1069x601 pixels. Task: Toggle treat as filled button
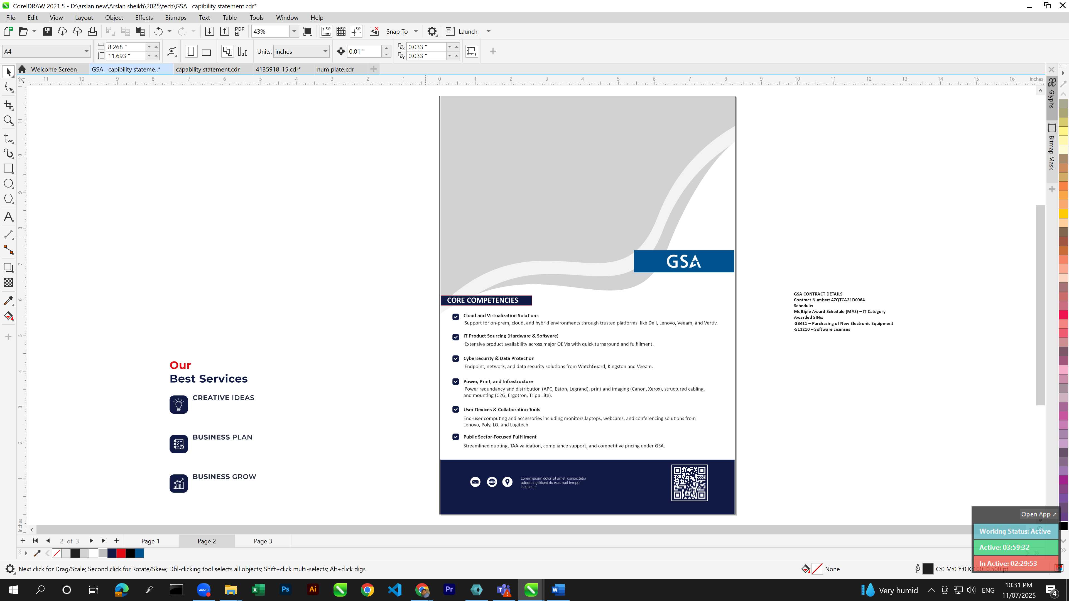(471, 51)
